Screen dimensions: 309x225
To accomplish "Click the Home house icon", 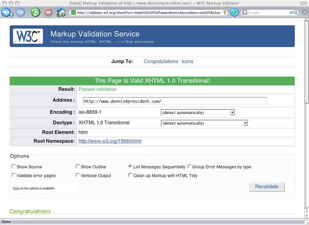I will [61, 12].
